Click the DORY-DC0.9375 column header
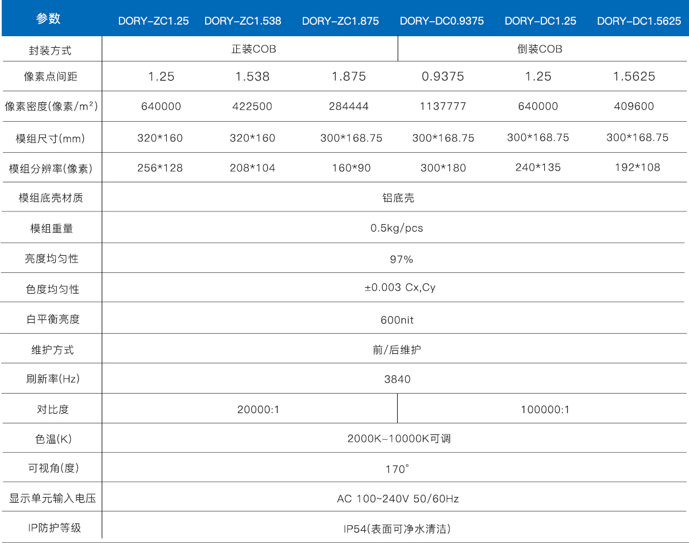 [442, 21]
